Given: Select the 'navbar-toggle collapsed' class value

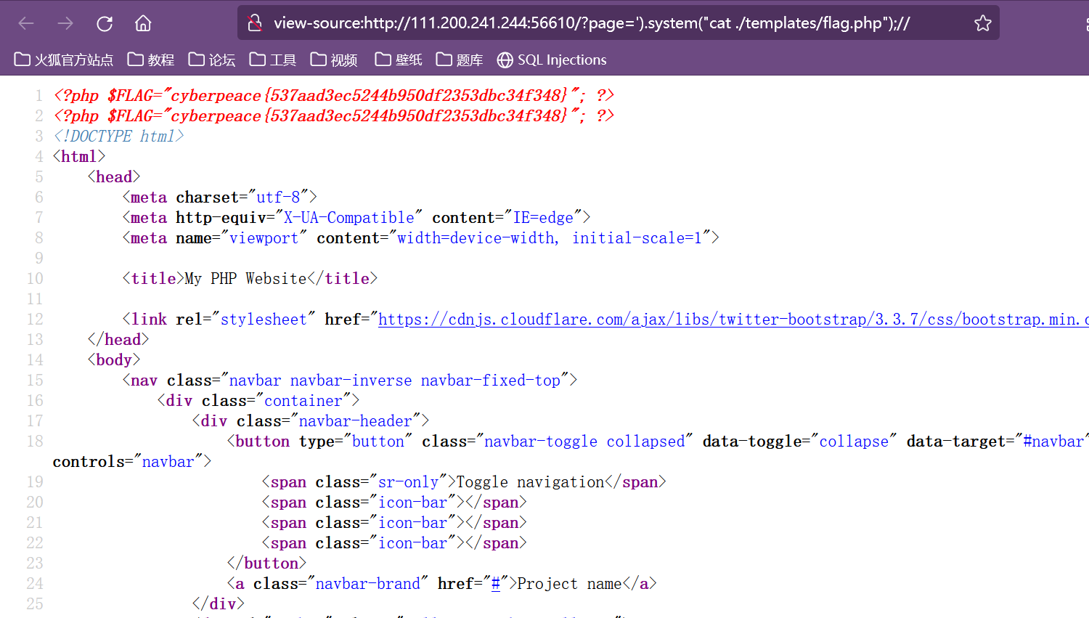Looking at the screenshot, I should [584, 442].
